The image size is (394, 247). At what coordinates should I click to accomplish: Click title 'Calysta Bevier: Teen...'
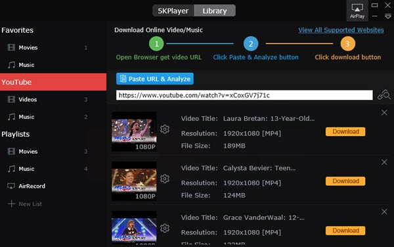[259, 168]
